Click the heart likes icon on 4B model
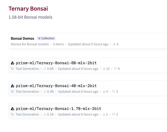The width and height of the screenshot is (167, 132). (x=114, y=92)
